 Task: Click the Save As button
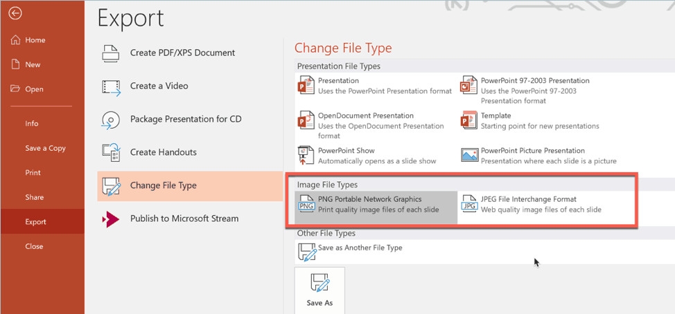(x=319, y=290)
